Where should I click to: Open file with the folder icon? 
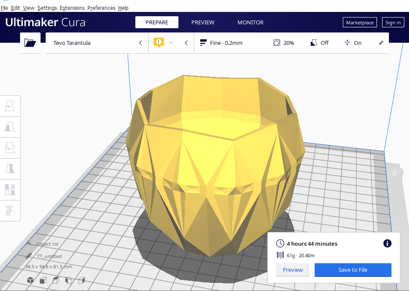30,43
